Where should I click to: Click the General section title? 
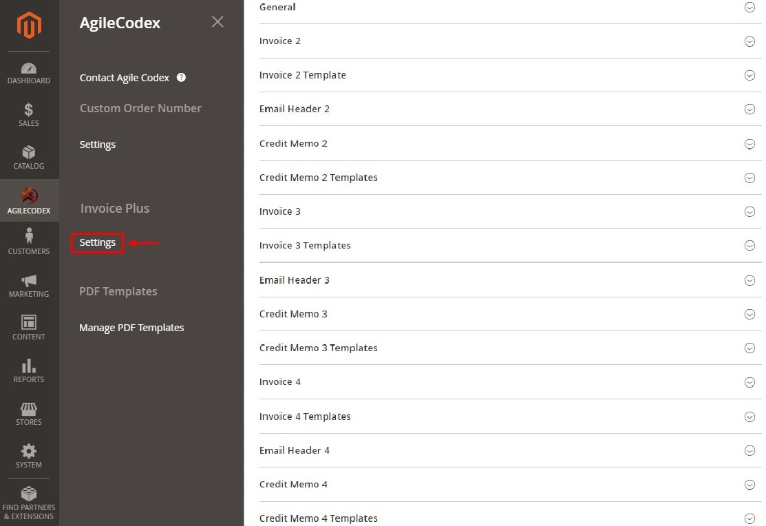click(277, 7)
